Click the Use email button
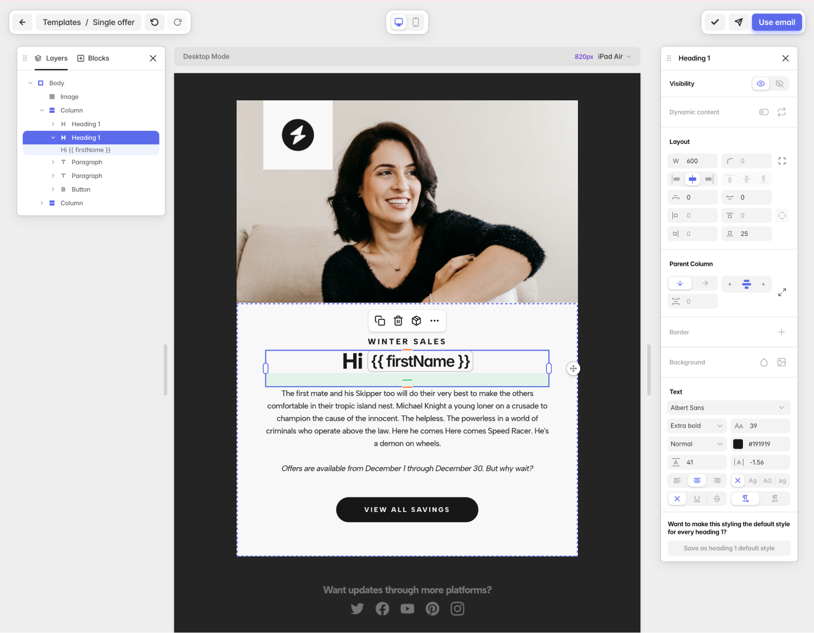The height and width of the screenshot is (633, 814). [777, 22]
